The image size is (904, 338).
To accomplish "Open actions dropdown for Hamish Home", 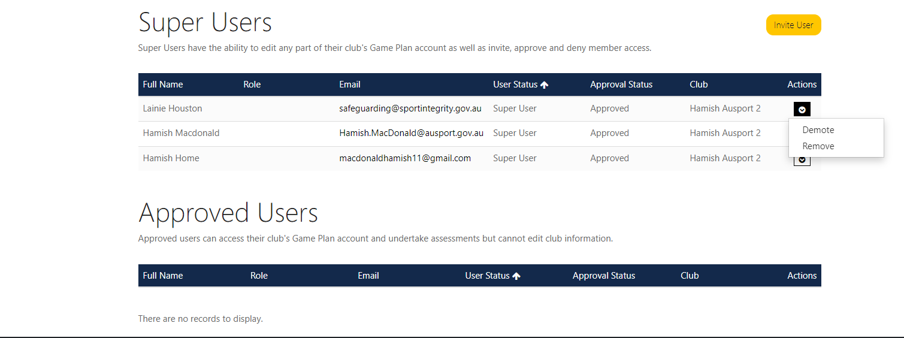I will click(x=802, y=161).
